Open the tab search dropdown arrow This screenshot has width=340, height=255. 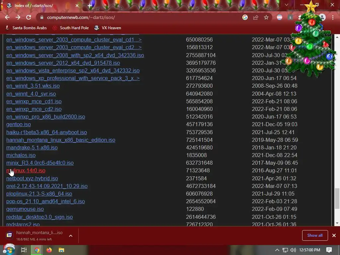point(287,5)
